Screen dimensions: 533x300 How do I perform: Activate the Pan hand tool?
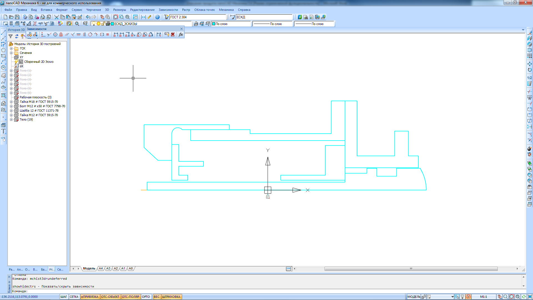pyautogui.click(x=102, y=17)
